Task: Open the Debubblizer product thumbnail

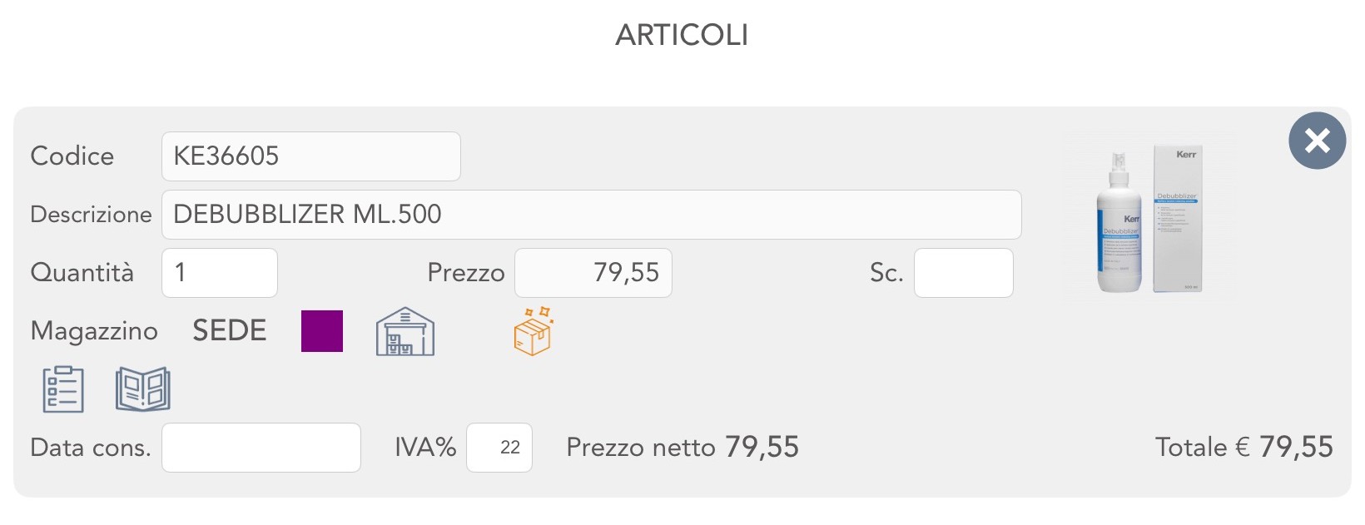Action: [x=1149, y=220]
